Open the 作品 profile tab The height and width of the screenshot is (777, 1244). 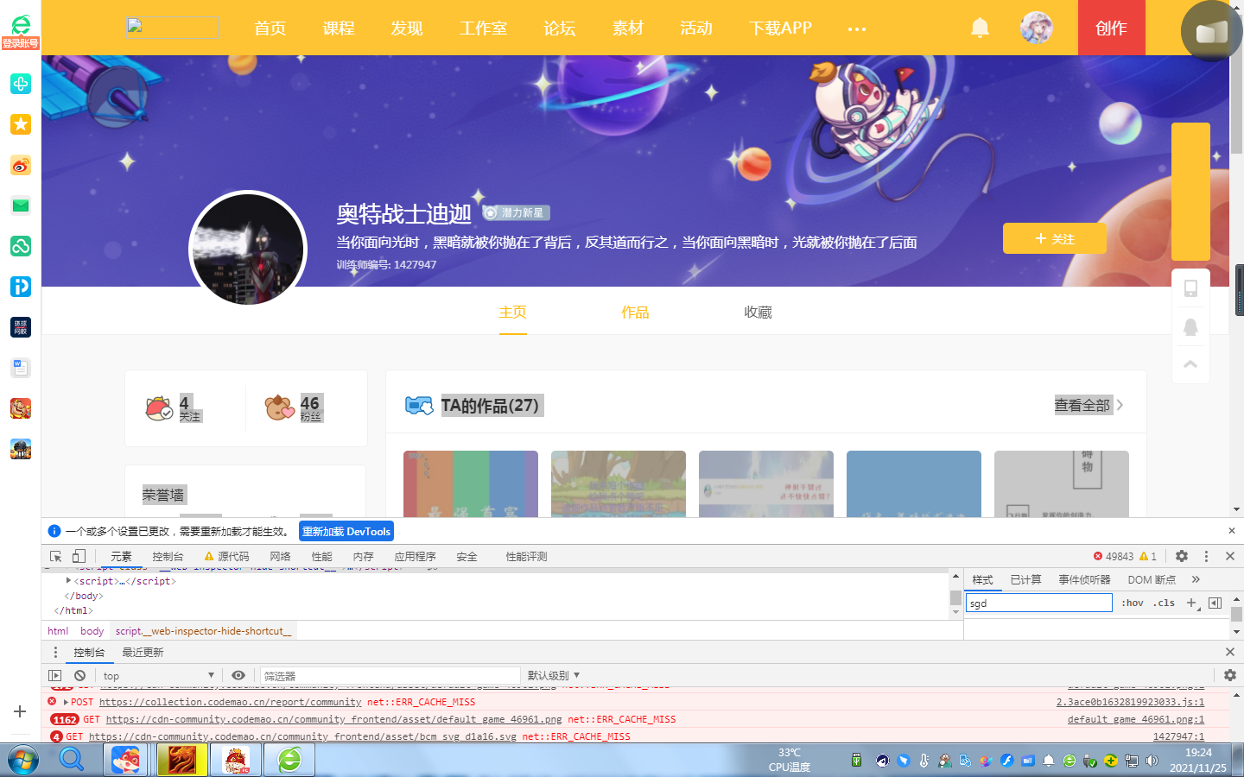635,312
